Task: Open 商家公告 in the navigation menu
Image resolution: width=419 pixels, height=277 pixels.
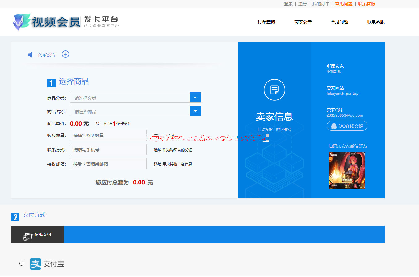Action: coord(303,22)
